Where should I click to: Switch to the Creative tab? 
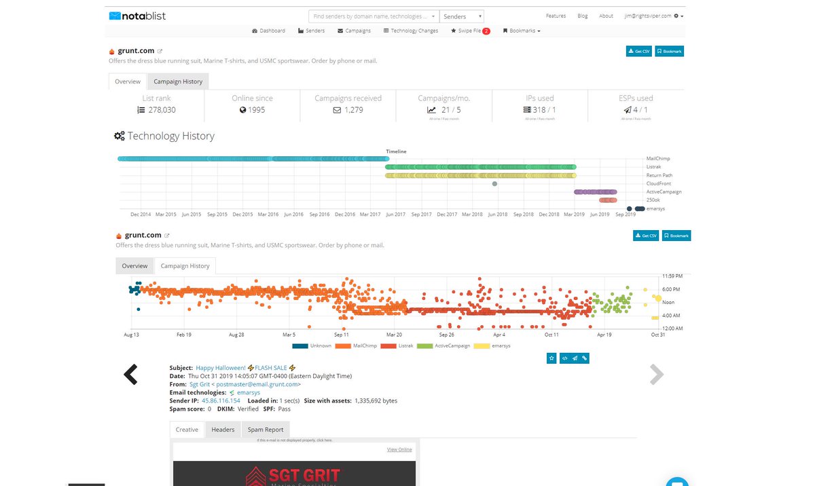pyautogui.click(x=187, y=430)
